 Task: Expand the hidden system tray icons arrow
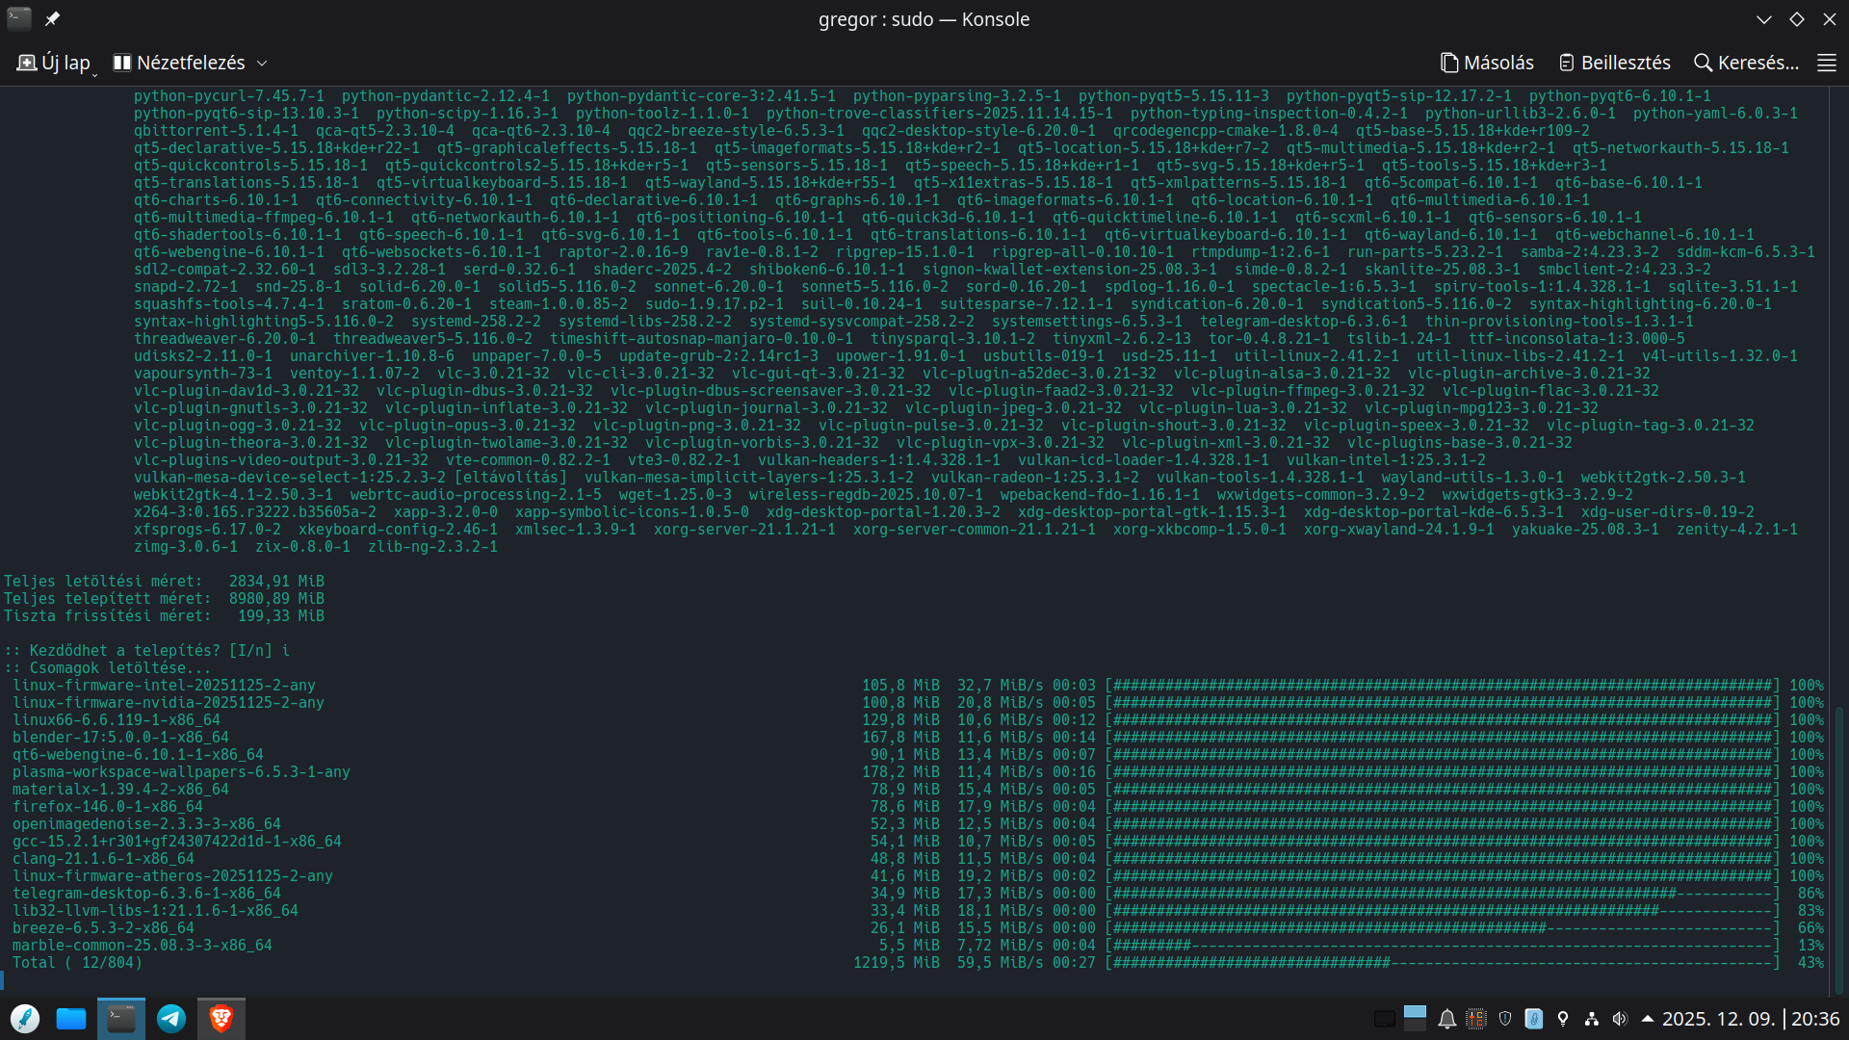(1648, 1019)
